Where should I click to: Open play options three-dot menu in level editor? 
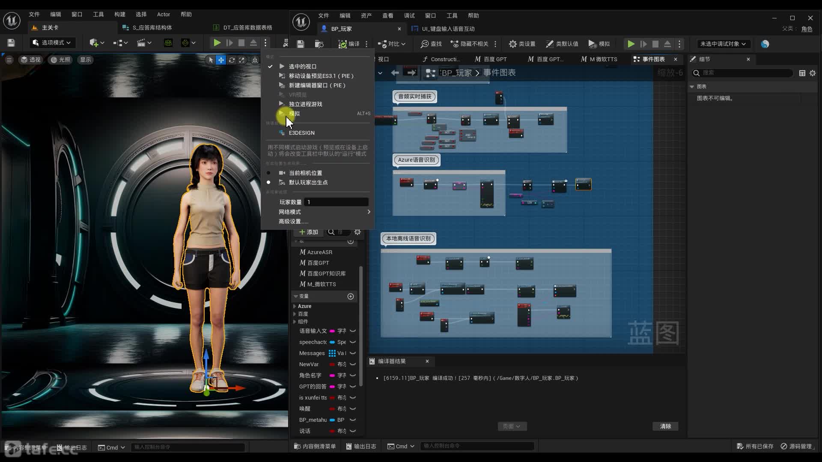265,43
